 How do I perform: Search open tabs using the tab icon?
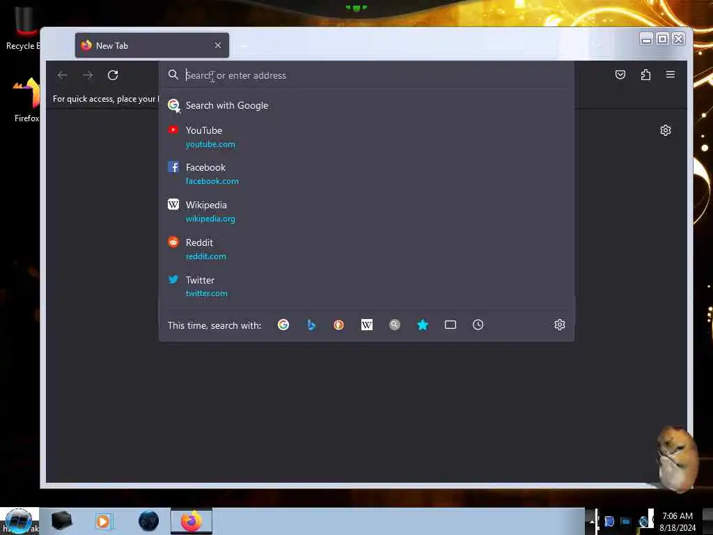(x=450, y=325)
